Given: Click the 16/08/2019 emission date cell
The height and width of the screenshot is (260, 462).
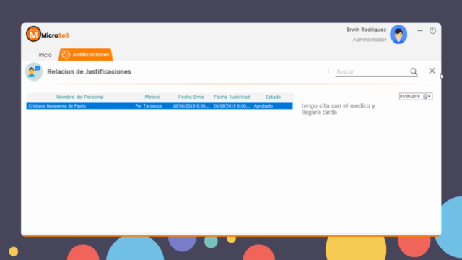Looking at the screenshot, I should pyautogui.click(x=191, y=106).
